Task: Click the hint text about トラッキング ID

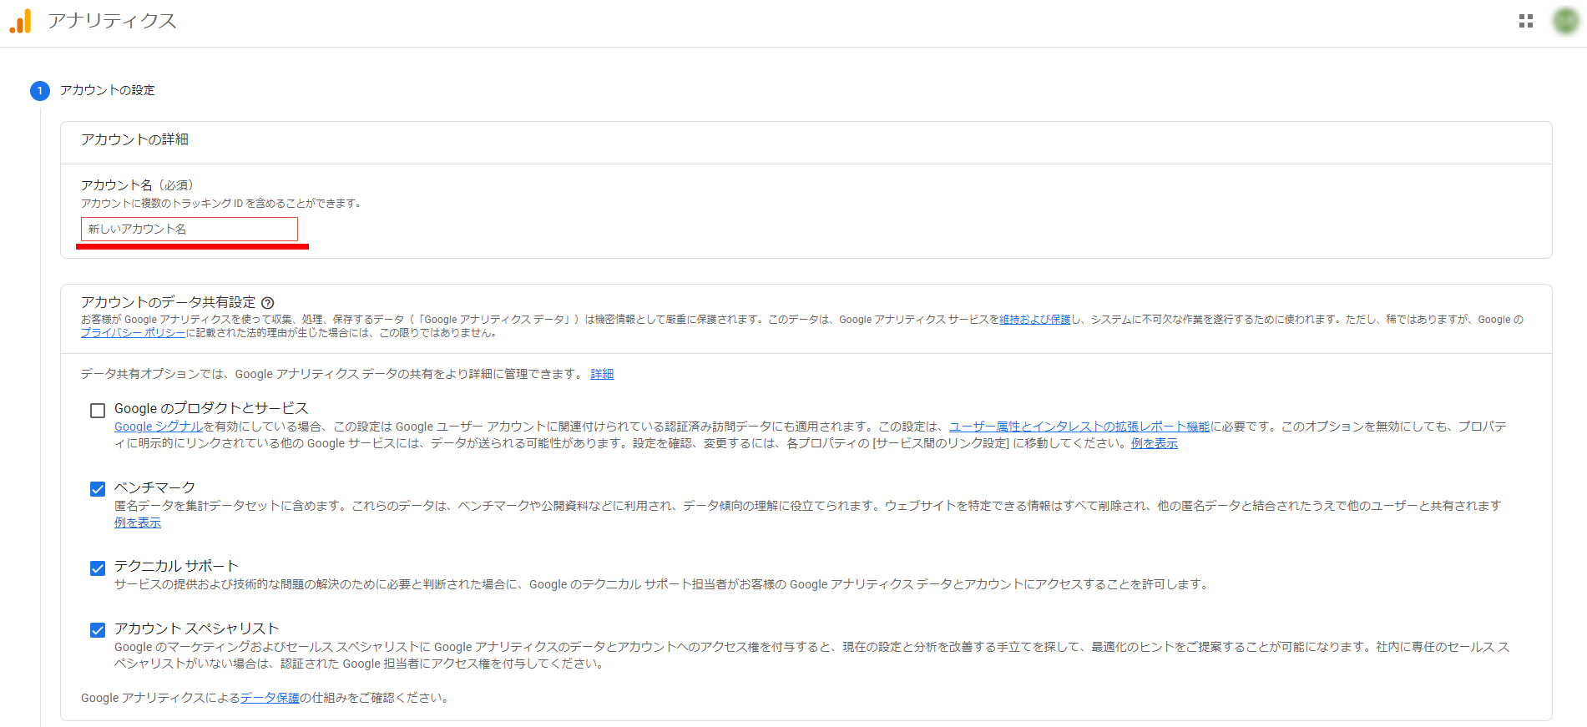Action: point(221,204)
